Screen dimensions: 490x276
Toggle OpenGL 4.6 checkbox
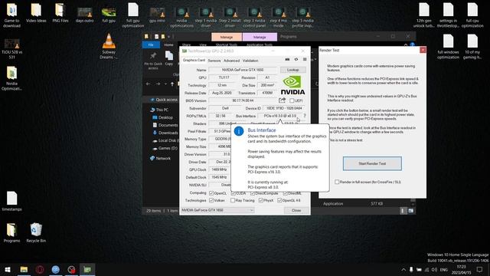279,200
